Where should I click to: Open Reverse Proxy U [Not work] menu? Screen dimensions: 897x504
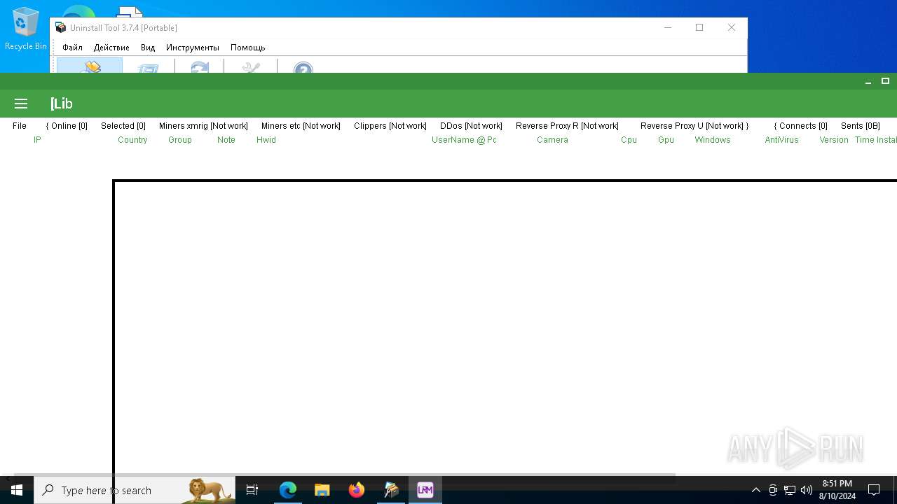694,126
